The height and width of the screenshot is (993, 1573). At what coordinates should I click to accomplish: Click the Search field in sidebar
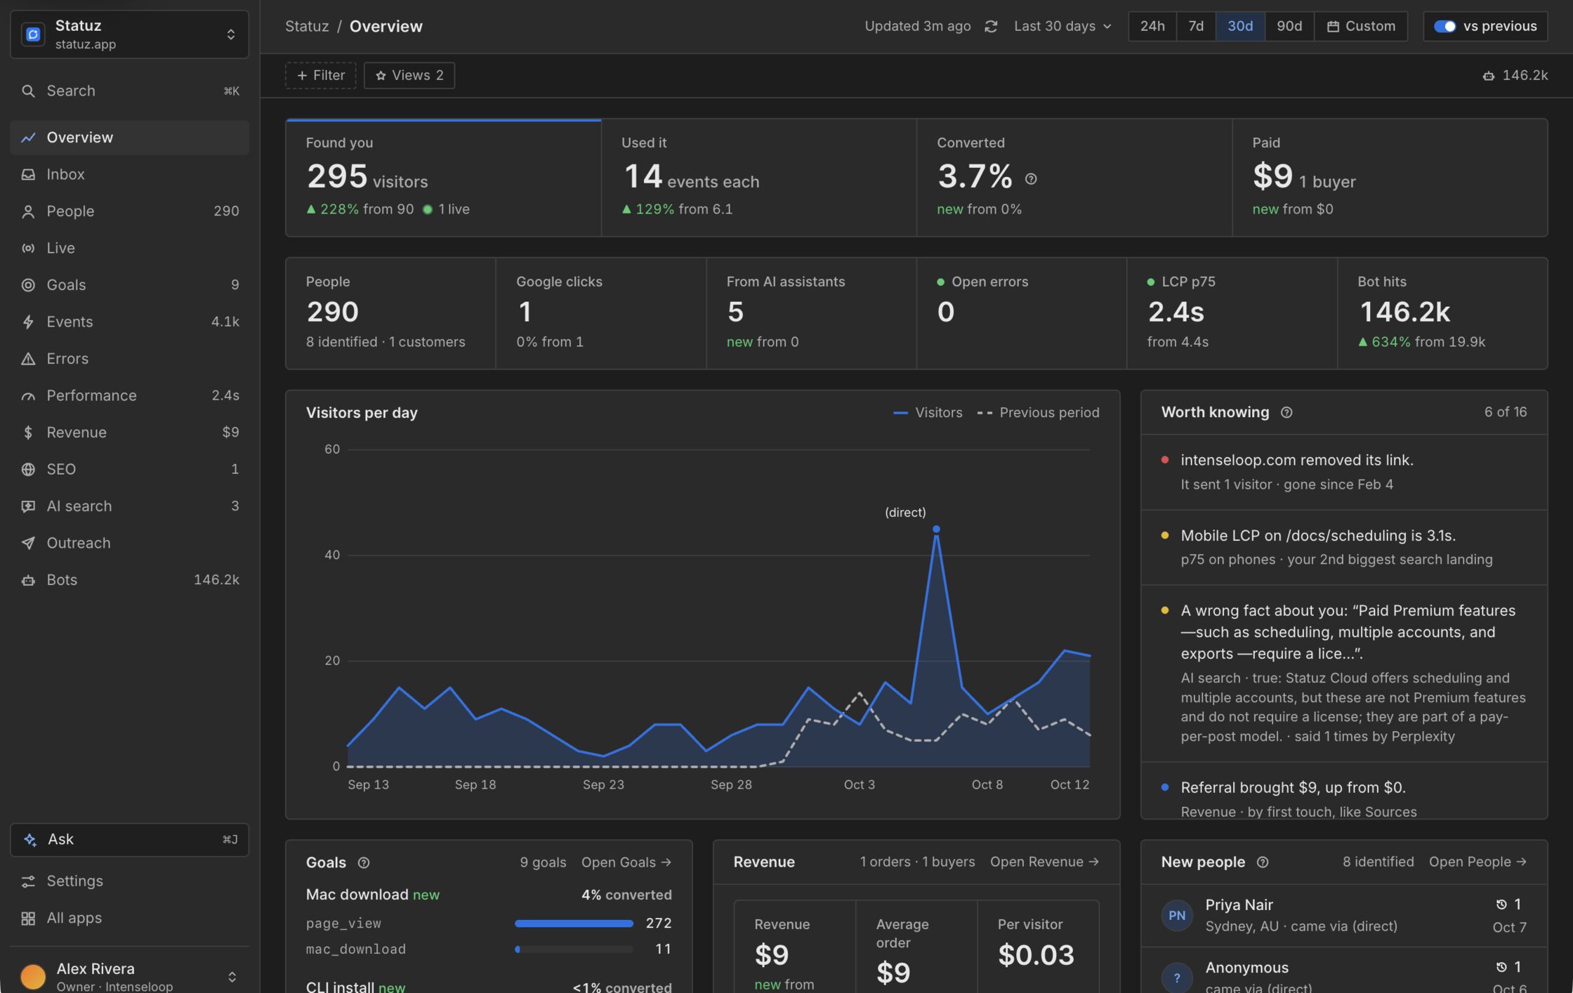pyautogui.click(x=130, y=91)
